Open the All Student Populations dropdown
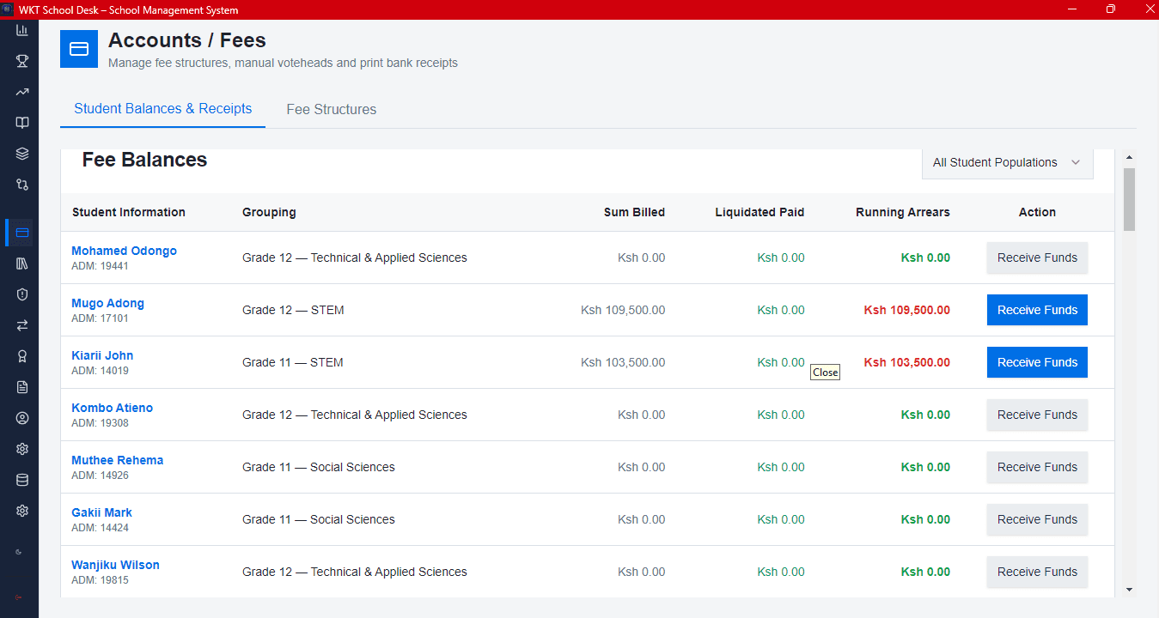Image resolution: width=1159 pixels, height=618 pixels. pyautogui.click(x=1007, y=162)
